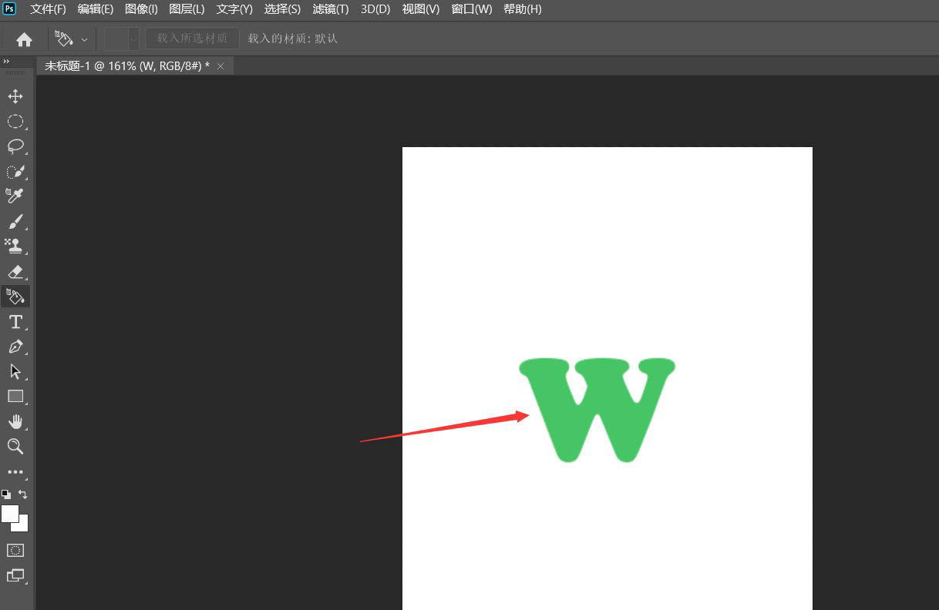Image resolution: width=939 pixels, height=610 pixels.
Task: Select the Elliptical Marquee tool
Action: tap(15, 122)
